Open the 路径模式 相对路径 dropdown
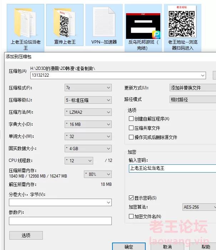 (x=193, y=100)
